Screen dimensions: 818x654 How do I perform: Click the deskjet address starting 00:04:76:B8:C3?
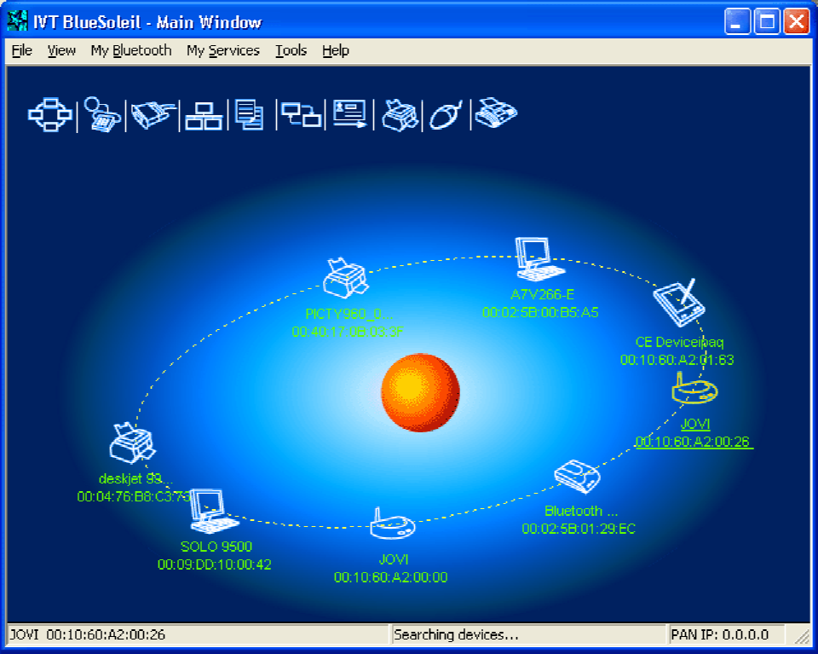point(134,496)
